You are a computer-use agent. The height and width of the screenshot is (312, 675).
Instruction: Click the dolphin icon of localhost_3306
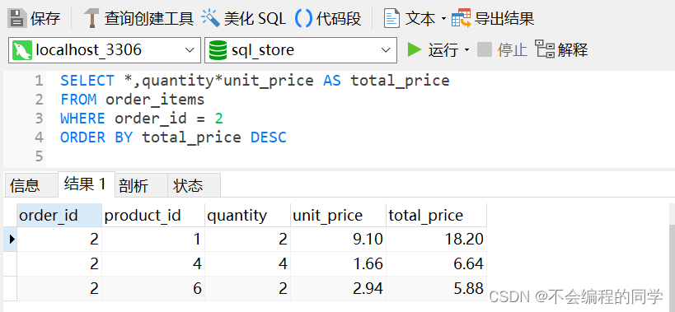[22, 50]
